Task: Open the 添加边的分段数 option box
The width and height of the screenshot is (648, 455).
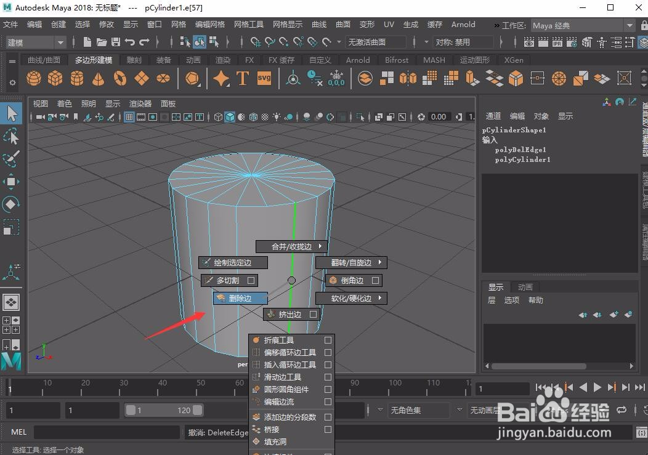Action: click(328, 417)
